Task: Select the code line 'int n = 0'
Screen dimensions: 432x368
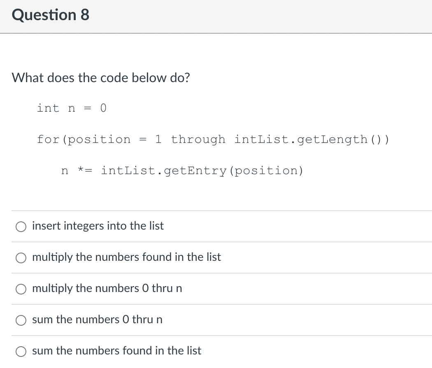Action: coord(72,108)
